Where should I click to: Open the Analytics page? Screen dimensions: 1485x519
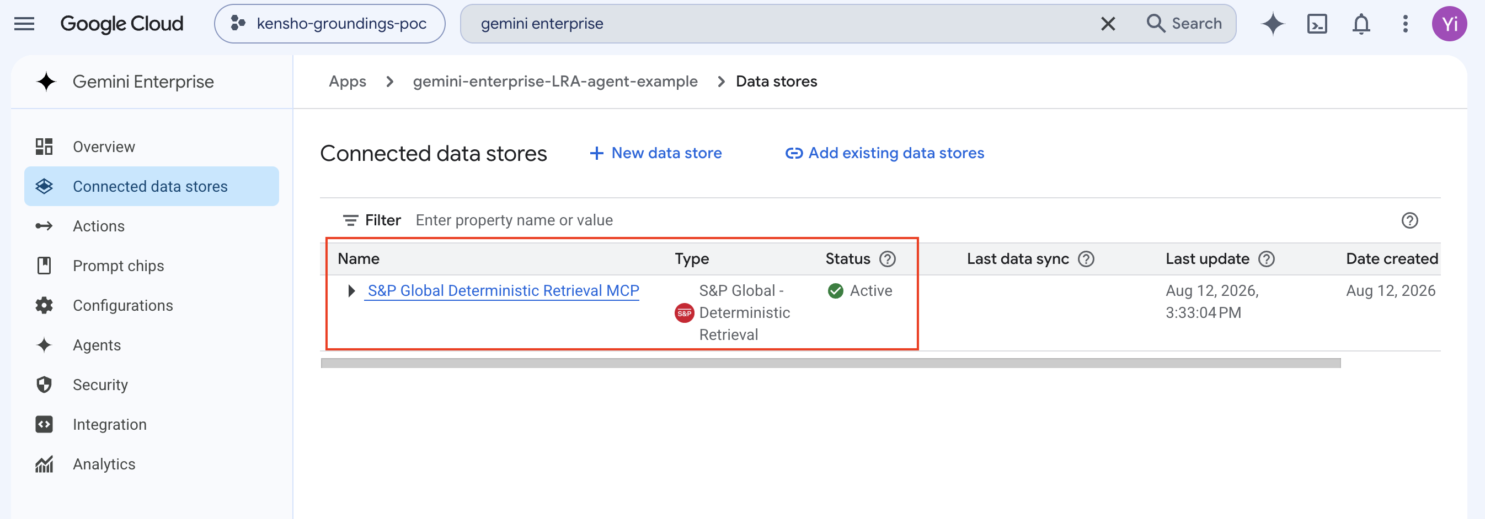pyautogui.click(x=152, y=464)
